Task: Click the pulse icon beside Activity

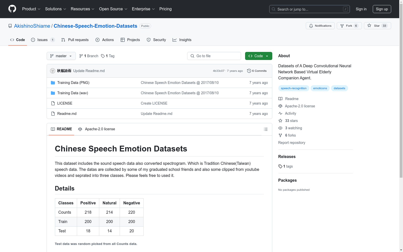Action: click(280, 113)
